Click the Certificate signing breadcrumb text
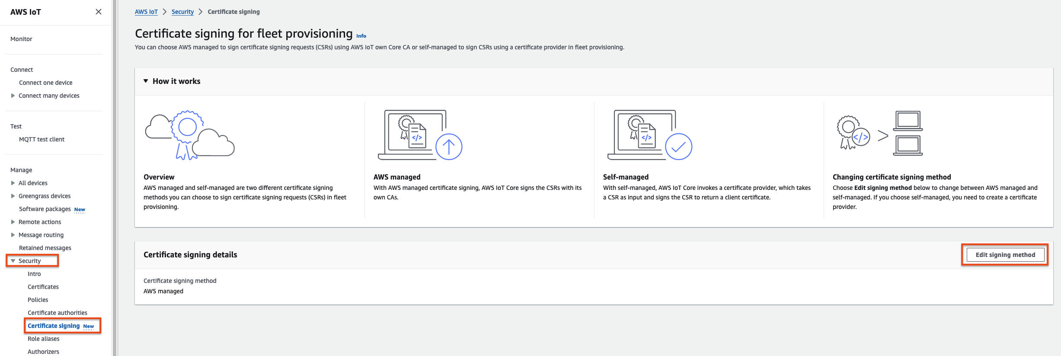1061x356 pixels. [233, 12]
